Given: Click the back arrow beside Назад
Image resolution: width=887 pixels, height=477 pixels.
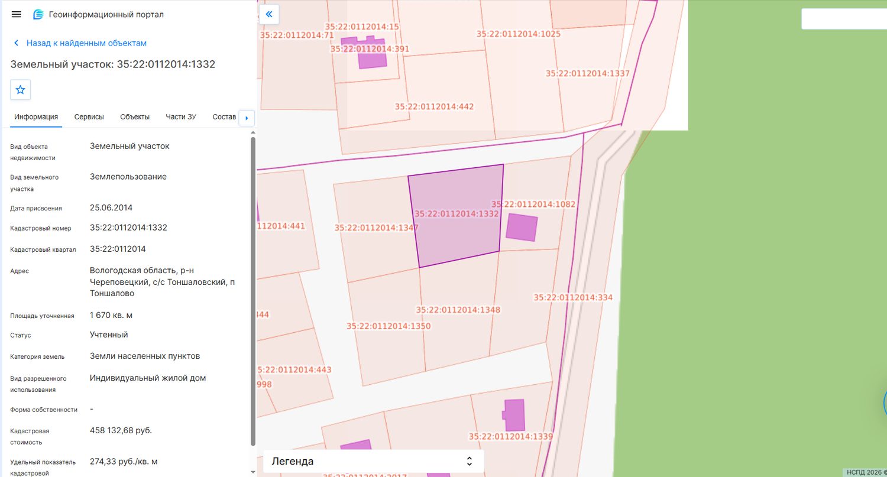Looking at the screenshot, I should [x=16, y=43].
